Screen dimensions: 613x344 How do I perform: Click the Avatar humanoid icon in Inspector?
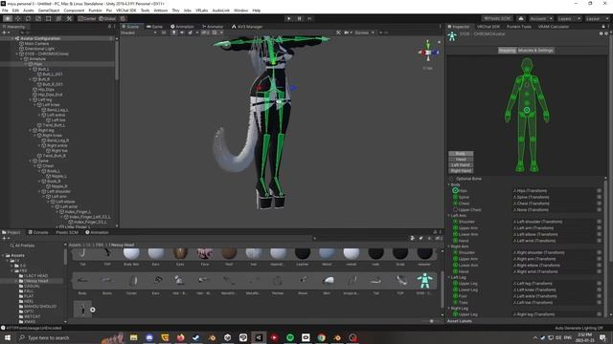(452, 36)
